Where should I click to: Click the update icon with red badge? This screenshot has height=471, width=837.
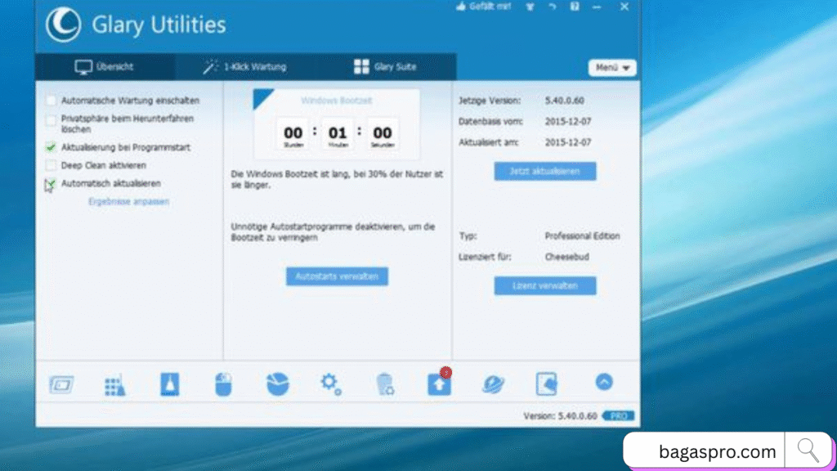(439, 383)
